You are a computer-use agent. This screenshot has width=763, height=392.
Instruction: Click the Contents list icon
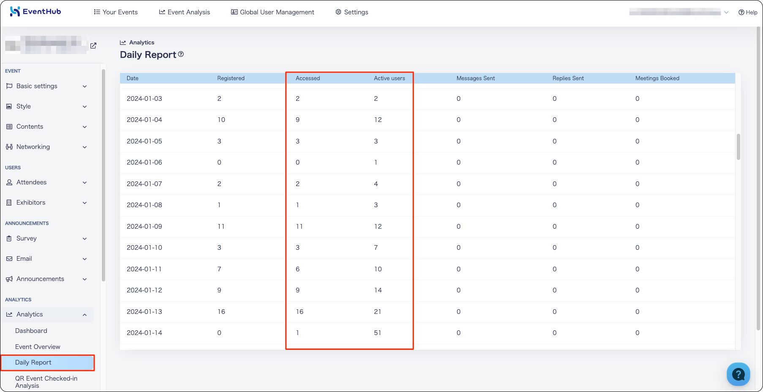9,127
